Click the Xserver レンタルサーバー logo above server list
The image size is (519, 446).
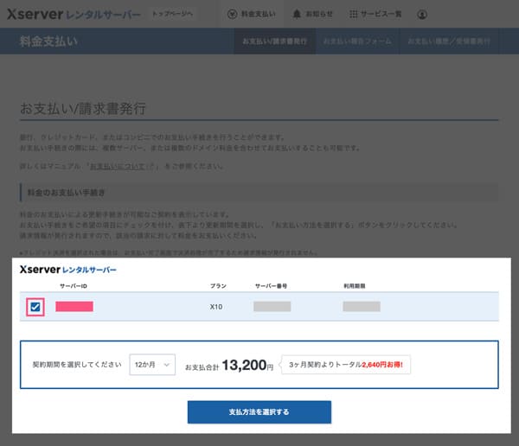point(67,271)
